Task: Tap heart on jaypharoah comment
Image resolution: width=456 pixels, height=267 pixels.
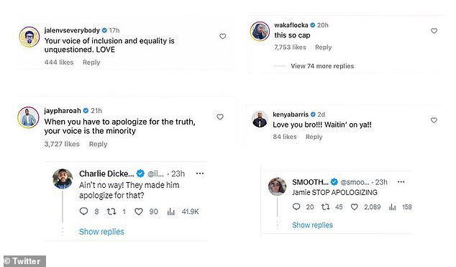Action: click(220, 117)
